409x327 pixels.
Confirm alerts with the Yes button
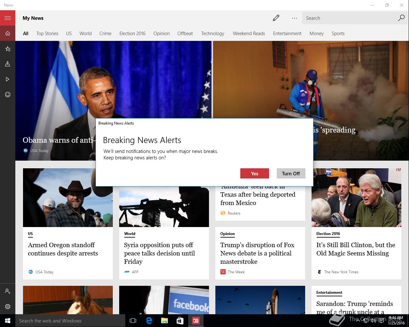[x=255, y=173]
